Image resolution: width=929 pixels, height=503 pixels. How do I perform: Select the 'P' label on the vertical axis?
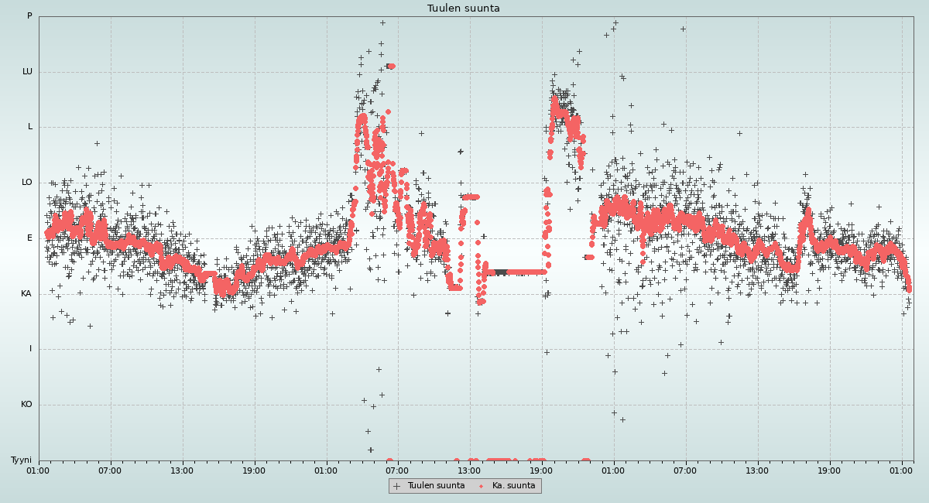tap(29, 16)
